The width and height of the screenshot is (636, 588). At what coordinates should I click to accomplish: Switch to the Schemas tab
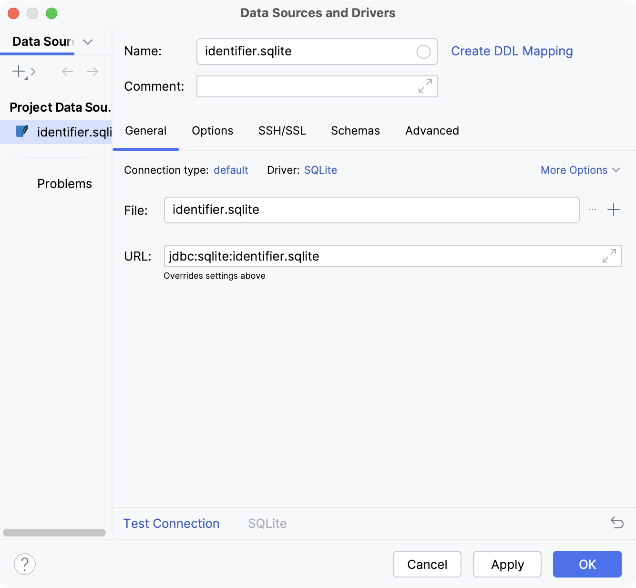(355, 130)
